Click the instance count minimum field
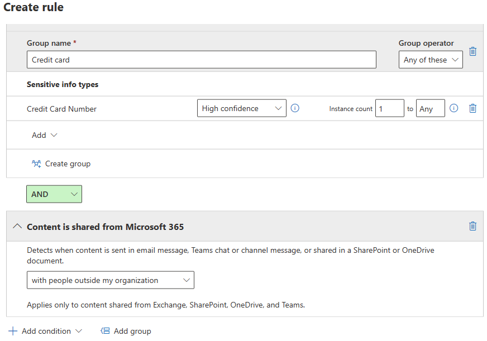 coord(389,109)
